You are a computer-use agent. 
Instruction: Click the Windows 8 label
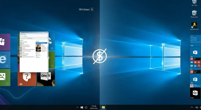tap(86, 9)
